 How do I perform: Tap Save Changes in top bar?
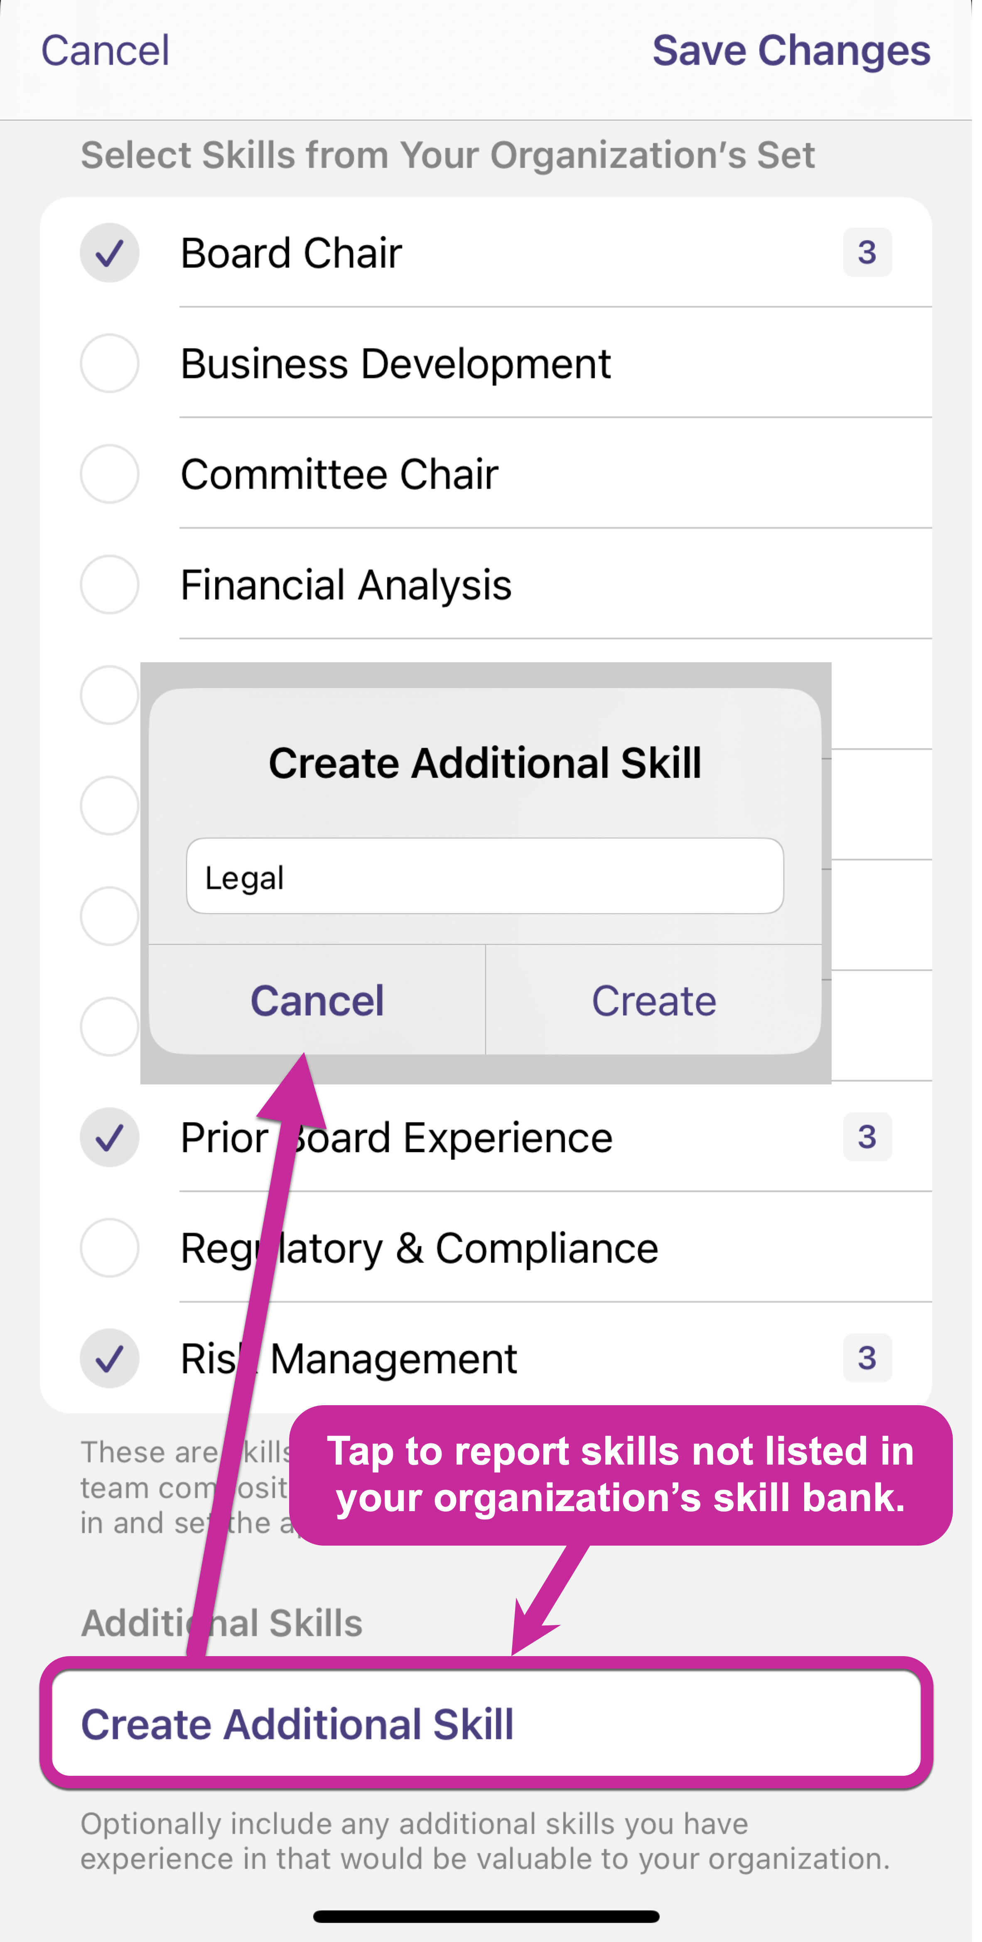[x=791, y=51]
